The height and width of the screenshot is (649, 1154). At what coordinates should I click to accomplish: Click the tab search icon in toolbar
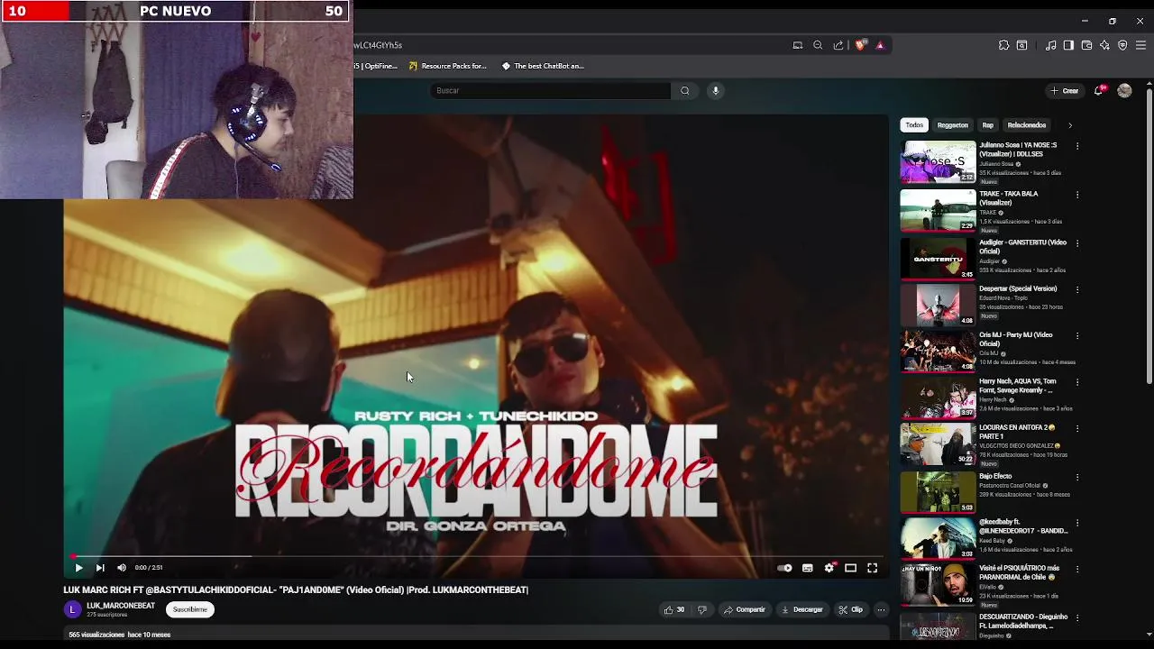click(x=1021, y=45)
